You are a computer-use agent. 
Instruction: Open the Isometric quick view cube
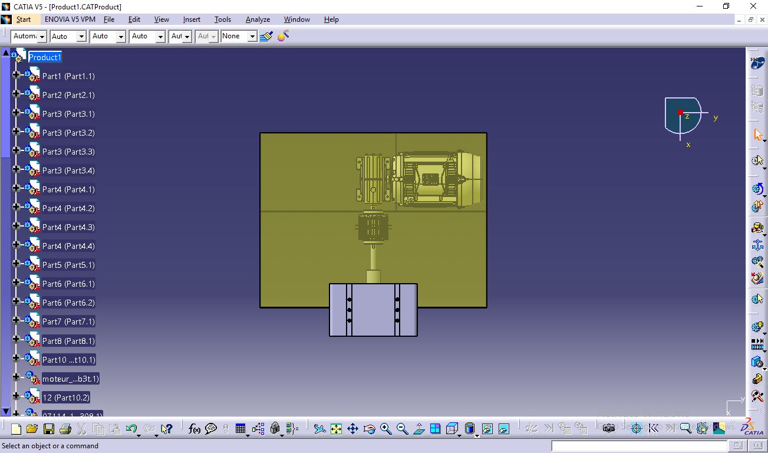[x=452, y=429]
